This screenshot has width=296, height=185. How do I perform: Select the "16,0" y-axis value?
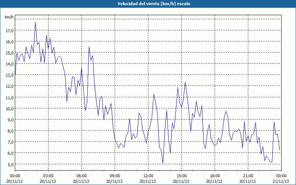(10, 42)
